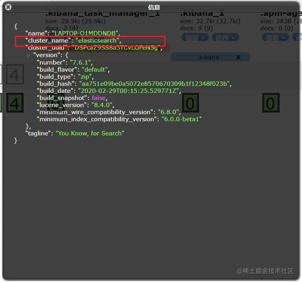Collapse the "version" object triangle
302x283 pixels.
[28, 56]
